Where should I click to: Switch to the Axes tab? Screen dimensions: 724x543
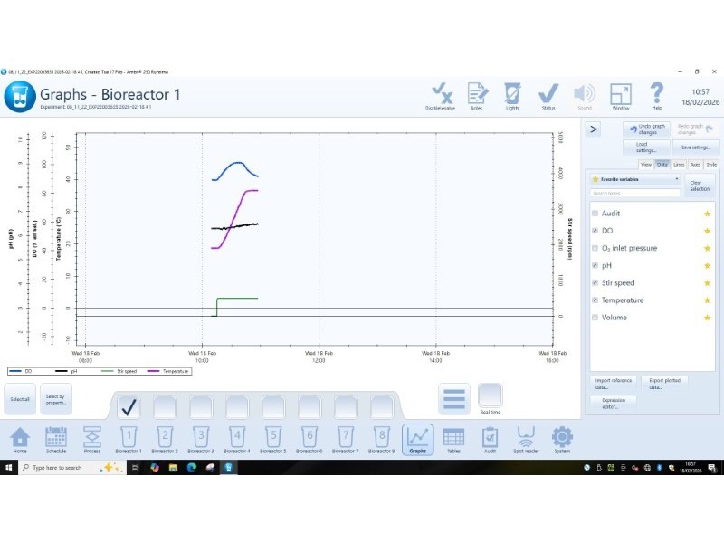[695, 165]
